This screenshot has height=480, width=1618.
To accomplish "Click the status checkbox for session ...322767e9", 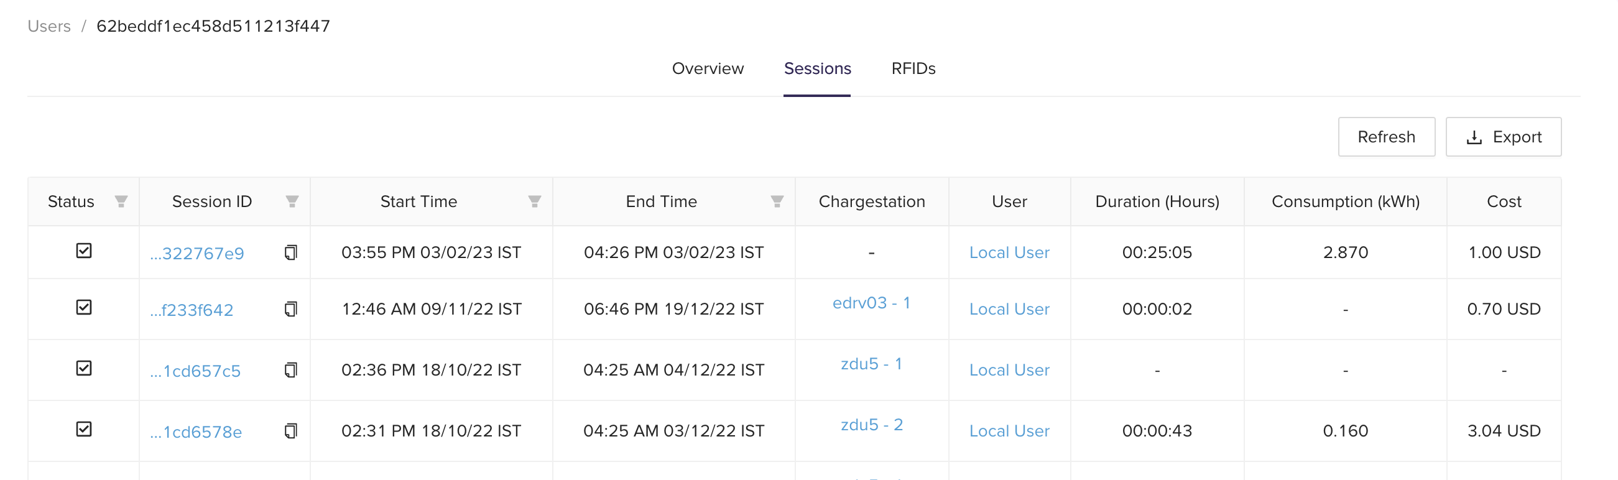I will tap(83, 251).
